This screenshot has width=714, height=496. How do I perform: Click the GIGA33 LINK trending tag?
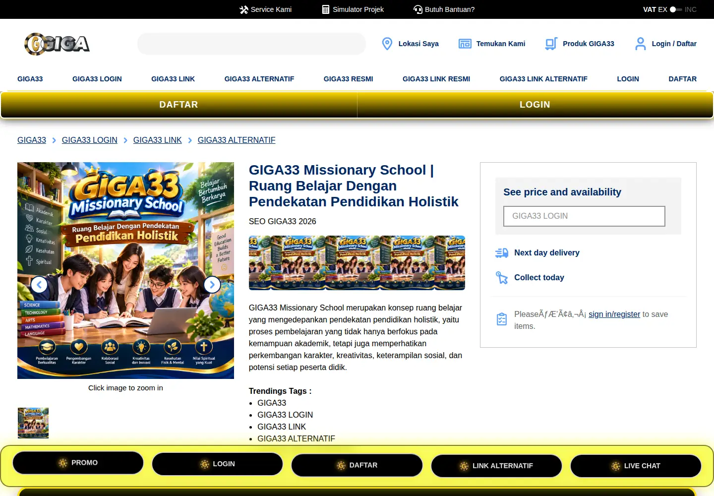(x=282, y=427)
